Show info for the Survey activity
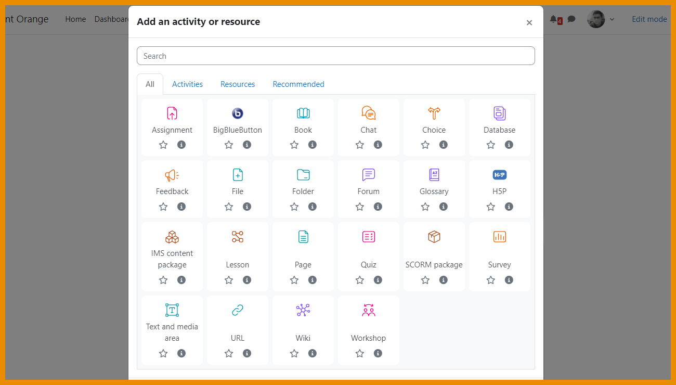The image size is (676, 385). pos(509,280)
